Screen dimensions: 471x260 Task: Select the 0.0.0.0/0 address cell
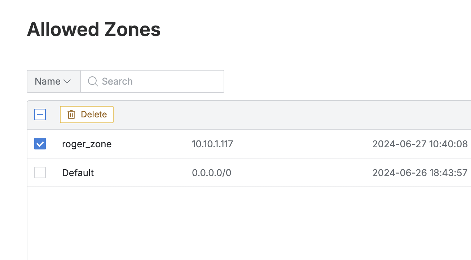pos(211,173)
